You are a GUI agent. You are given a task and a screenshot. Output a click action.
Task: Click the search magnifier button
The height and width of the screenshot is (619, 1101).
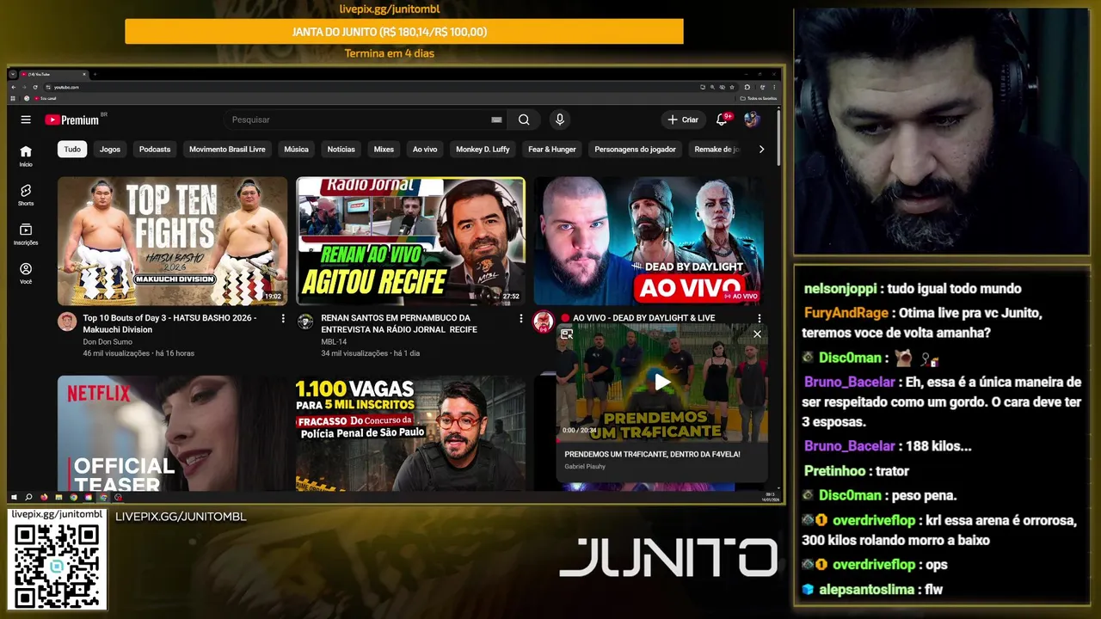click(524, 120)
